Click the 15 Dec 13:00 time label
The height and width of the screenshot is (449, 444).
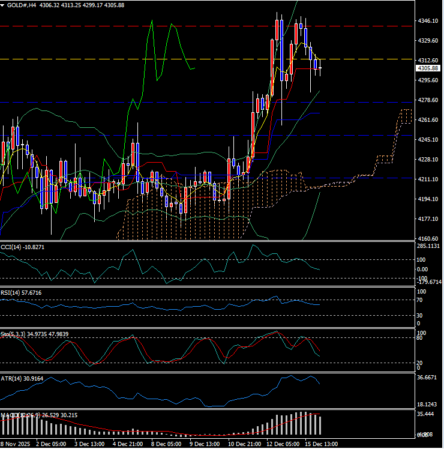point(322,444)
